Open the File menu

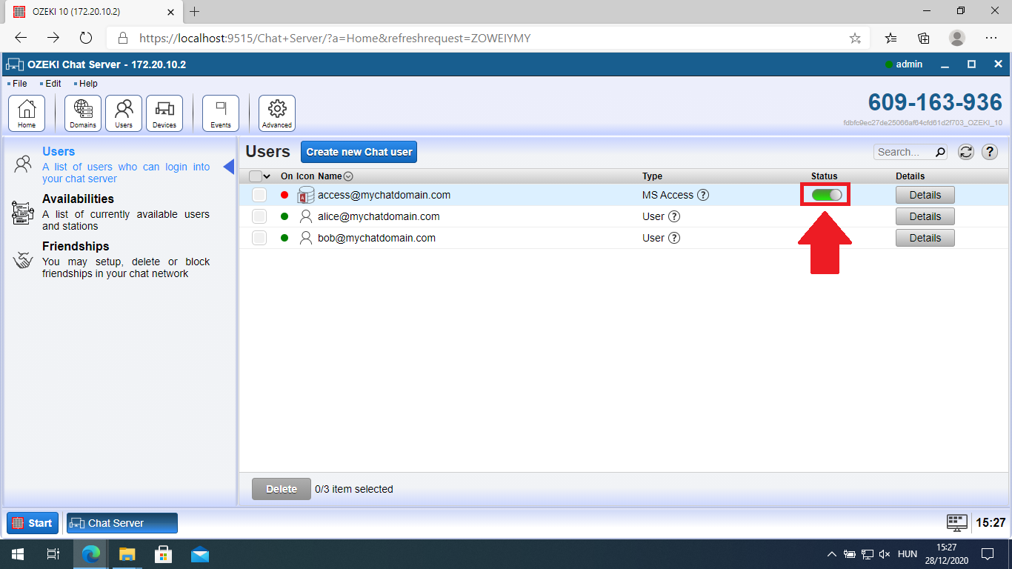coord(19,84)
